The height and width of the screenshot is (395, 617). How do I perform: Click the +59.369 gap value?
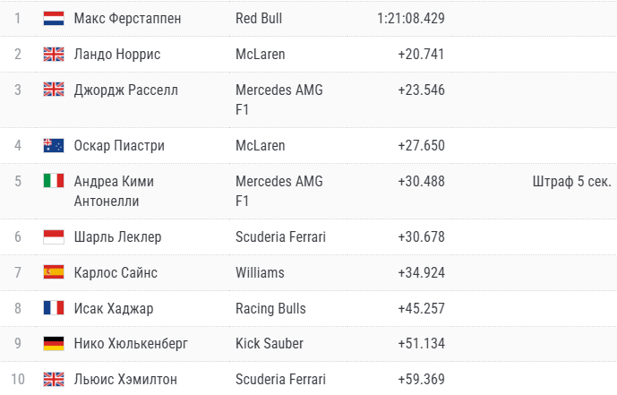tap(421, 379)
